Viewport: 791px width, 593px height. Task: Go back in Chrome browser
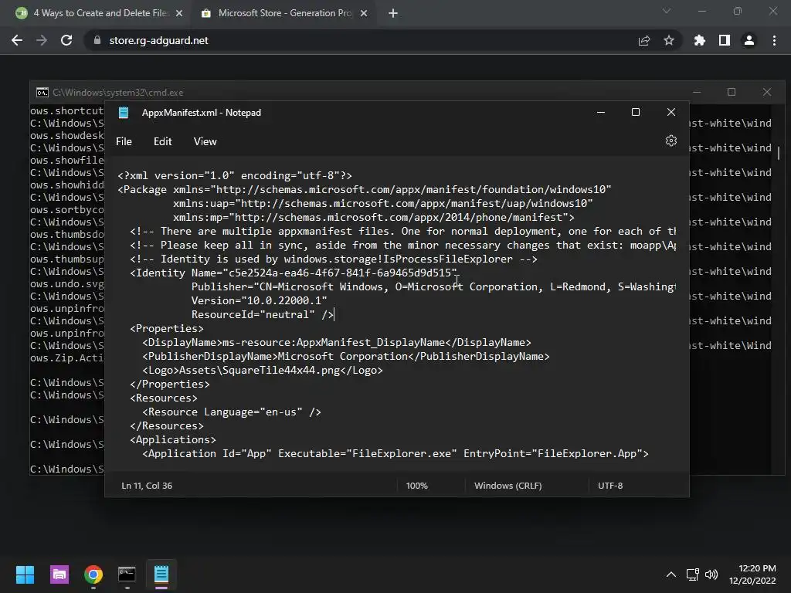(17, 40)
